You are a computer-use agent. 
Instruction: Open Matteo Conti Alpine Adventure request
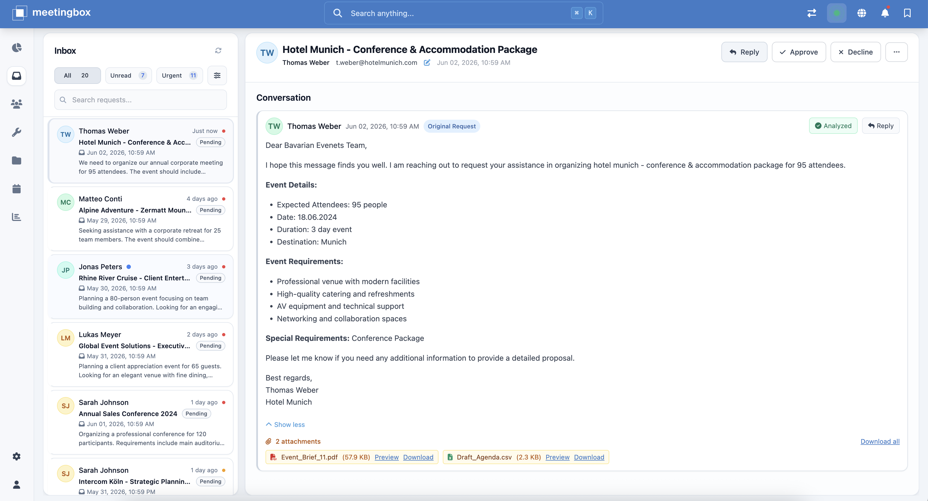coord(140,219)
